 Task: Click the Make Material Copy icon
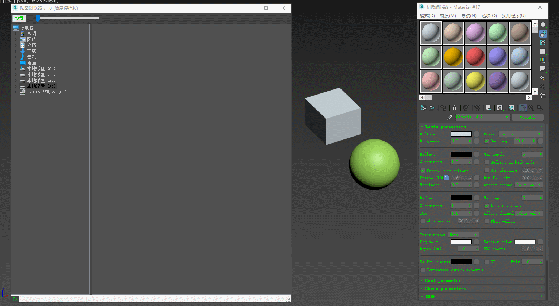[466, 108]
